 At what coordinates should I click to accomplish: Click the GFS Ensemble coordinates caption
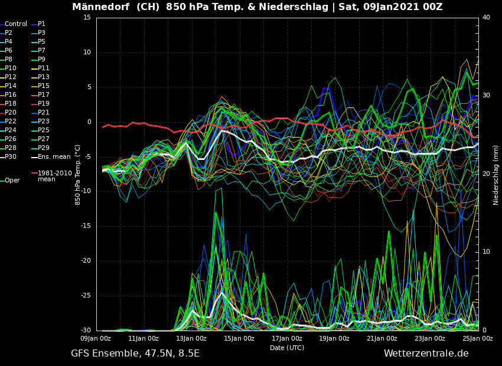point(135,354)
